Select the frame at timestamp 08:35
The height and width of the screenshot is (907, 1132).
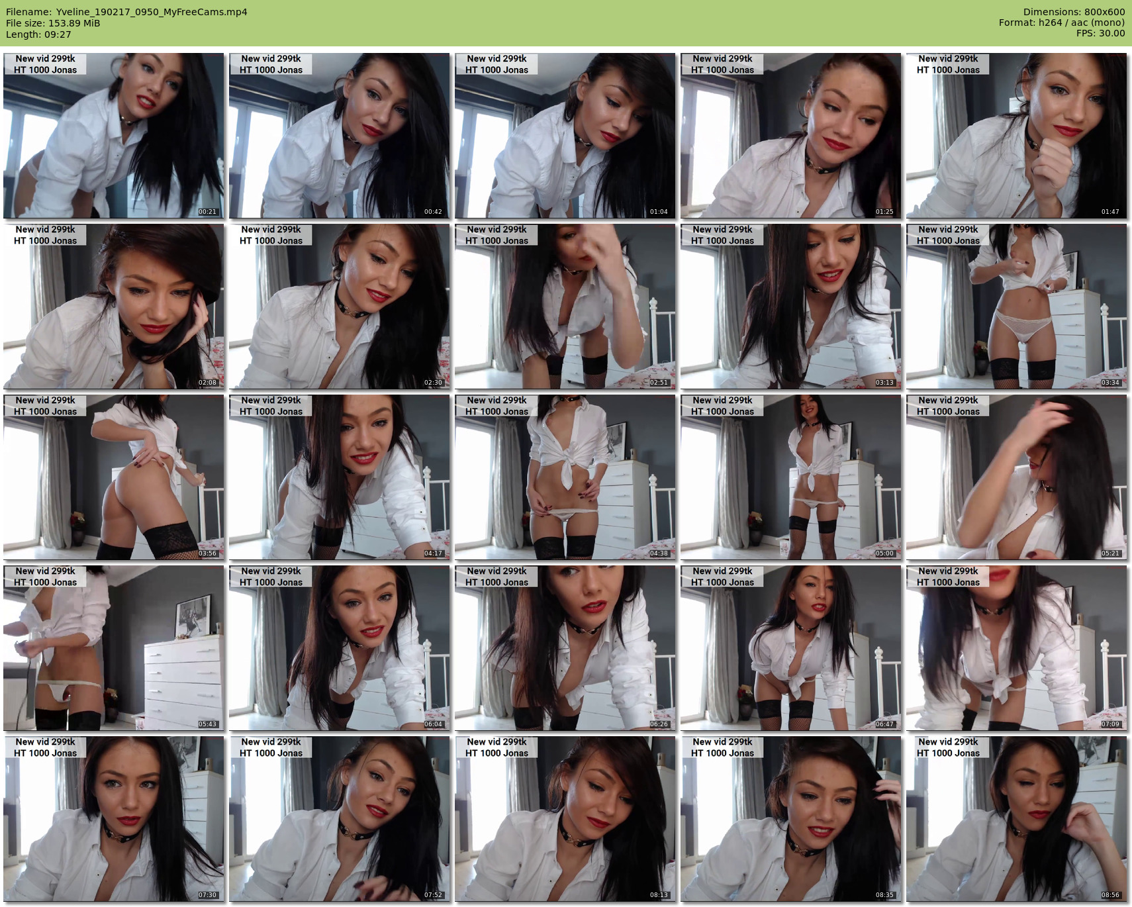(x=791, y=819)
